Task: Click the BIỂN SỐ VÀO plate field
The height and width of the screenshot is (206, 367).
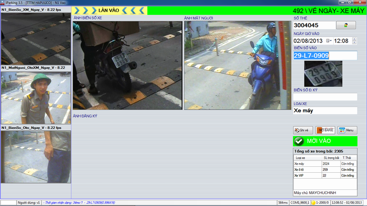Action: click(325, 56)
